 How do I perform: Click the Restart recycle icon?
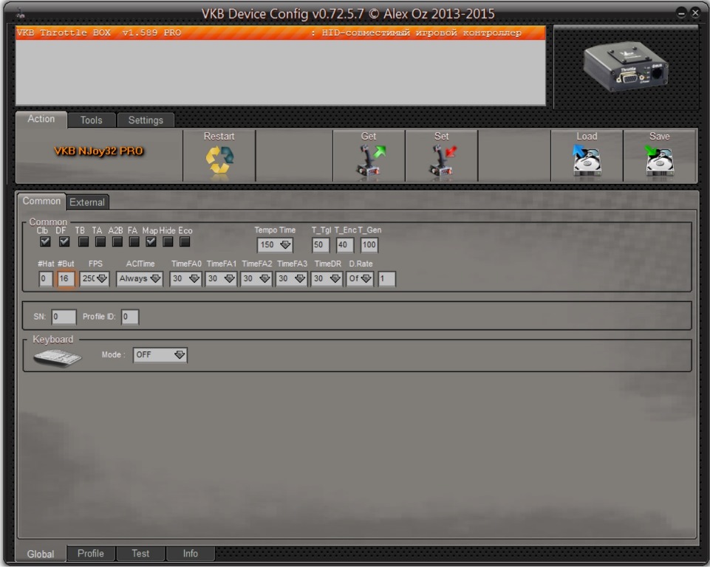click(x=219, y=161)
